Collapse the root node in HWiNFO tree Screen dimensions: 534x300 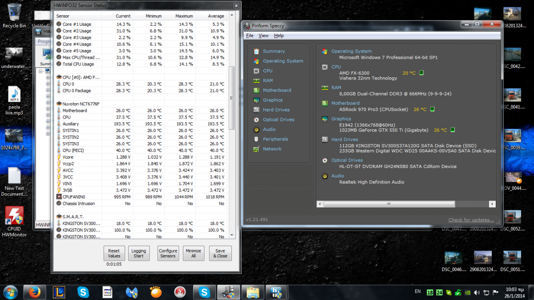[x=40, y=71]
